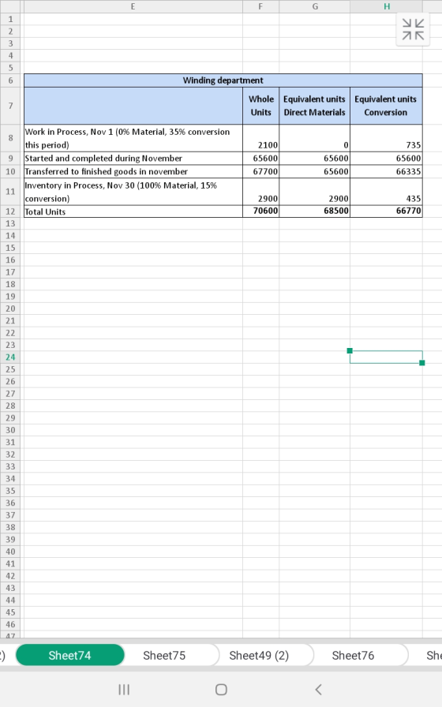Select Equivalent units Conversion header
The image size is (442, 707).
point(386,106)
